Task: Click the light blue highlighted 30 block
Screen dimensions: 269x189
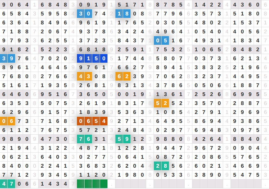Action: (x=84, y=14)
